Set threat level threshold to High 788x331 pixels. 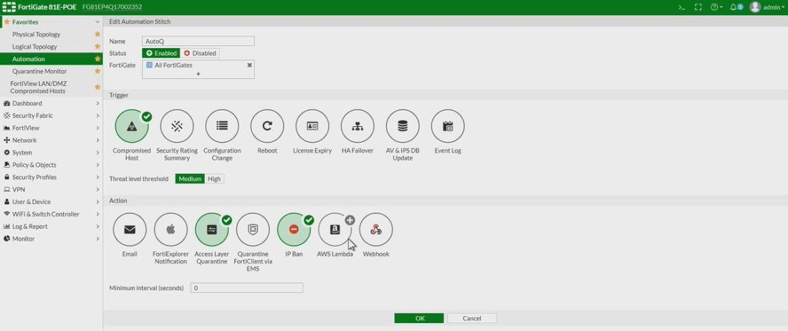(214, 178)
